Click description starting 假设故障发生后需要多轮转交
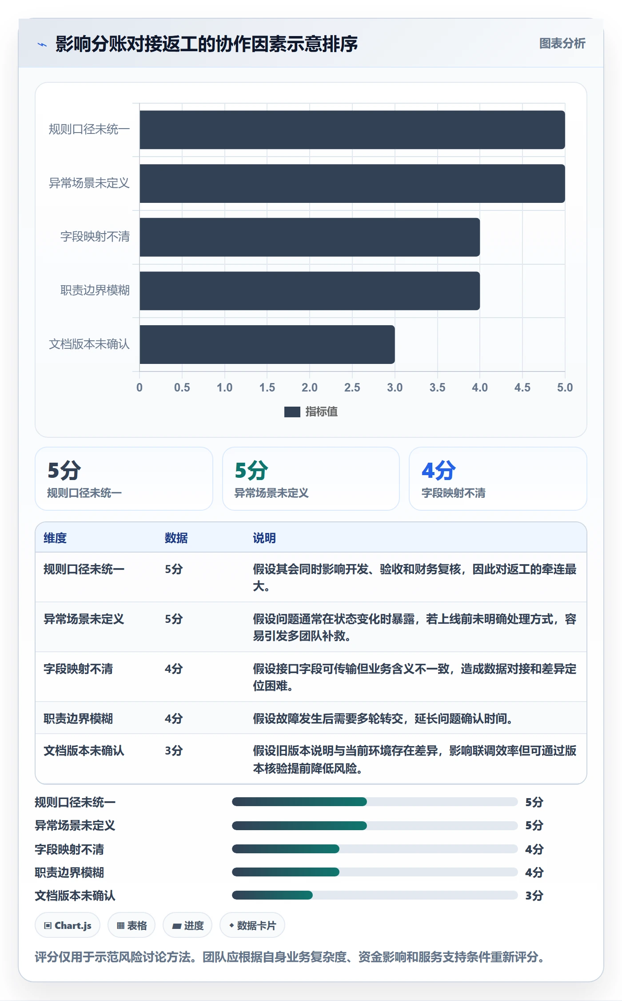Screen dimensions: 622x1001 pyautogui.click(x=383, y=718)
